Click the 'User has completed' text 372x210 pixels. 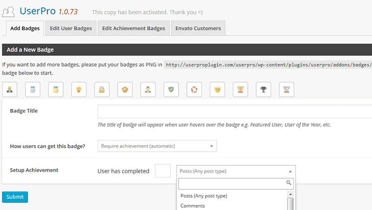[x=123, y=171]
